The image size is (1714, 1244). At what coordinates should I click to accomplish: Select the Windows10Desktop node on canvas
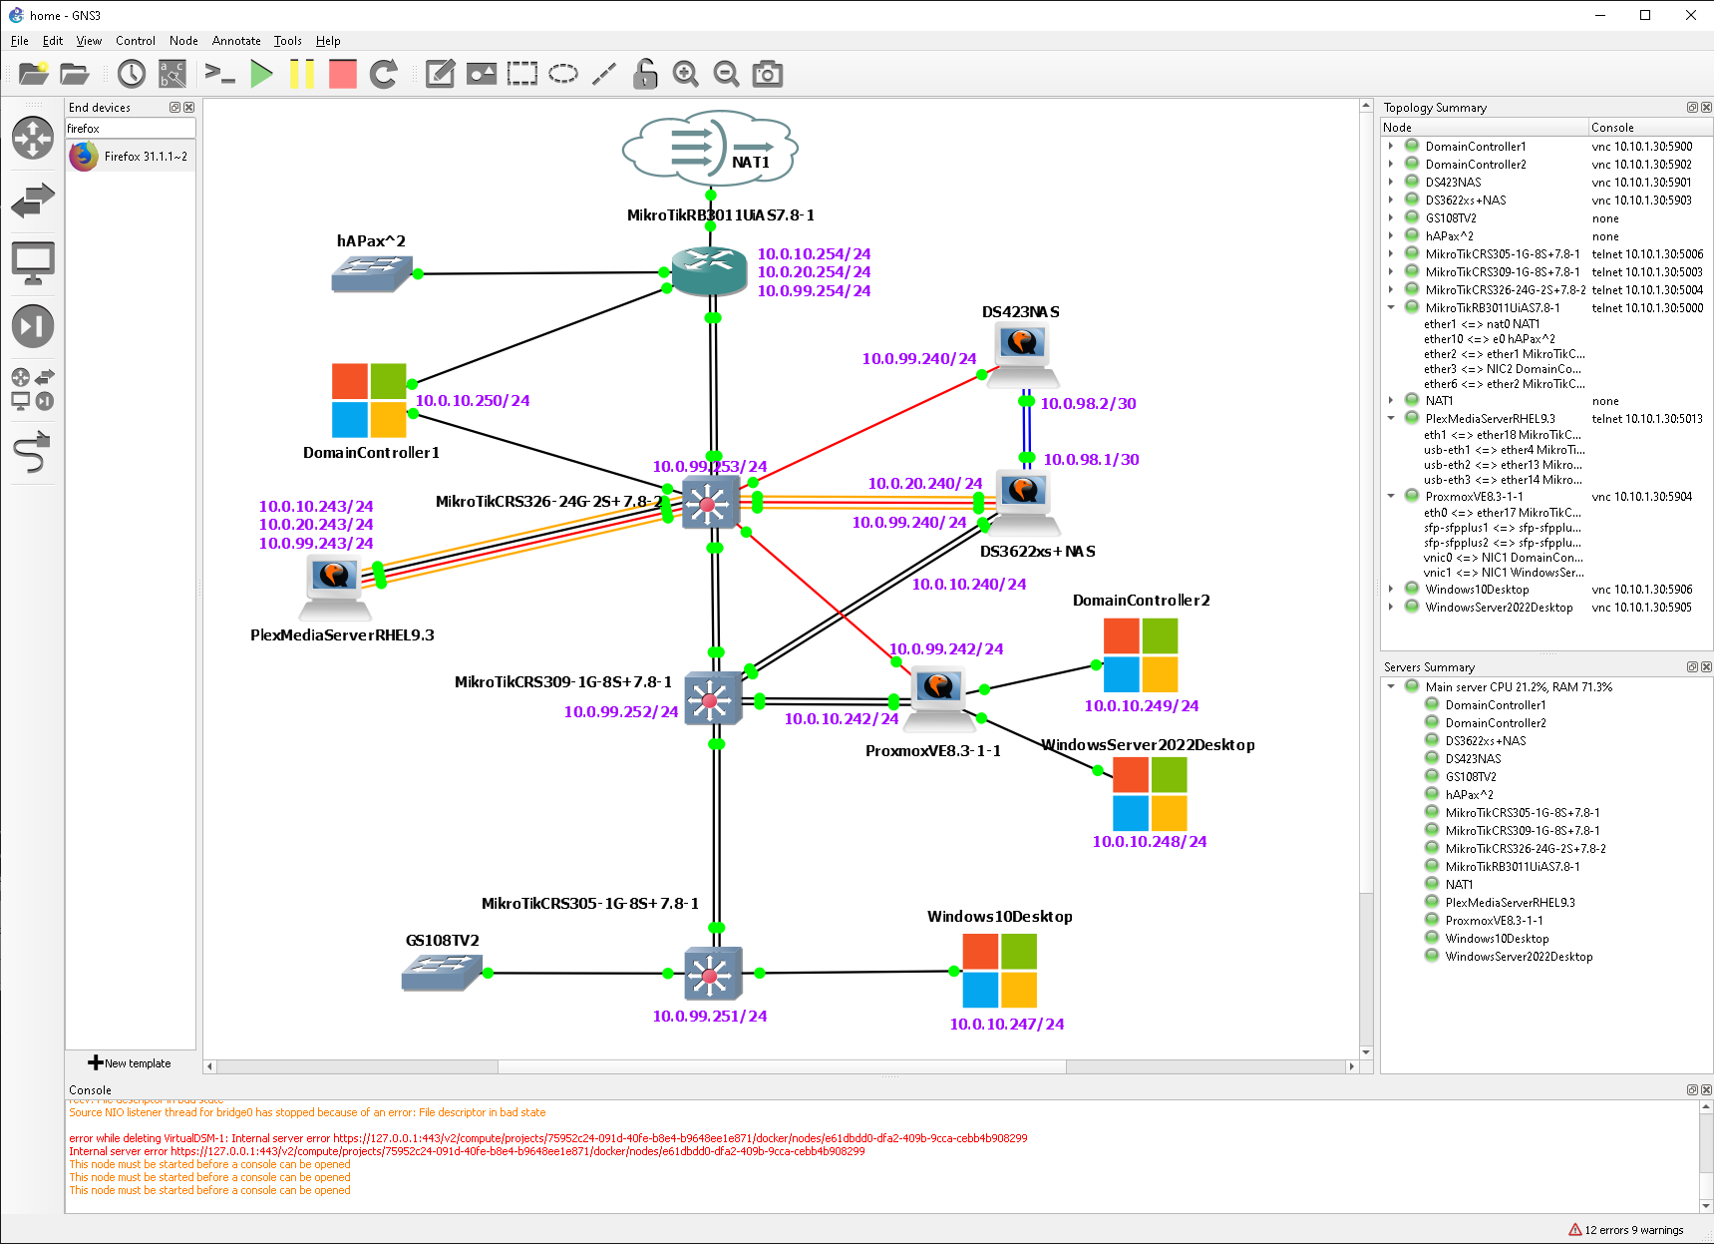pos(999,971)
